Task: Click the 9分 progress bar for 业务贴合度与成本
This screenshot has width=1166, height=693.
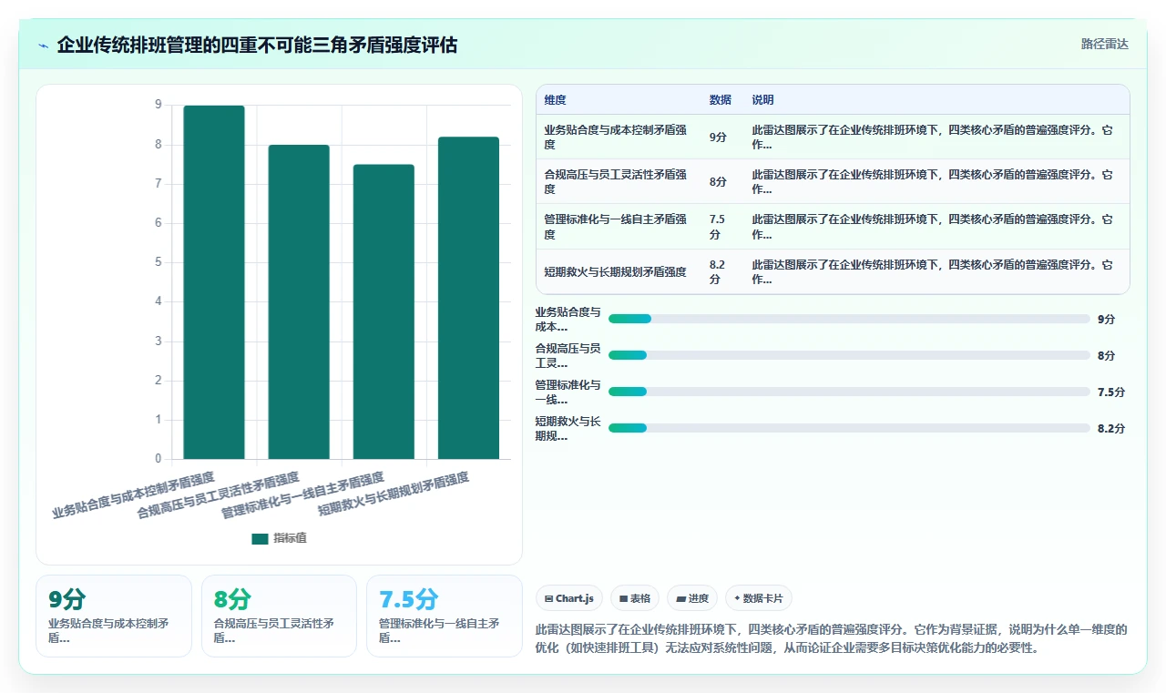Action: pos(849,319)
